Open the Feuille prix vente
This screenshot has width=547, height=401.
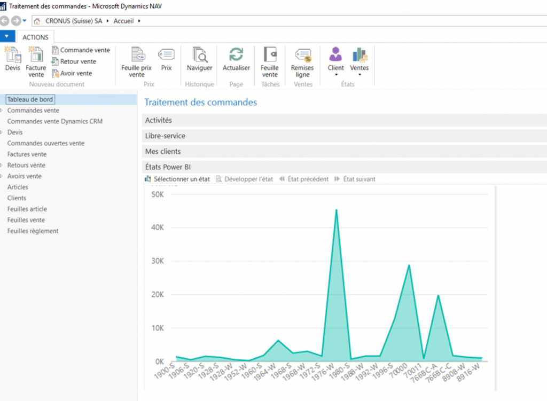[x=136, y=60]
